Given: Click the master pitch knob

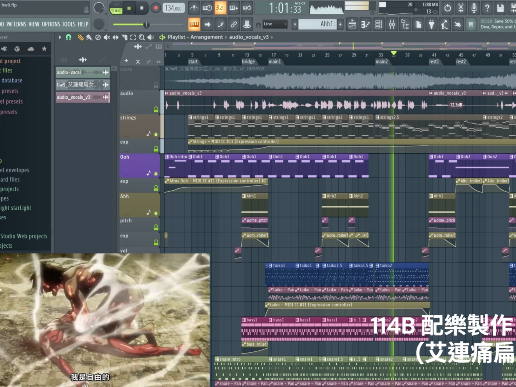Looking at the screenshot, I should [x=99, y=24].
